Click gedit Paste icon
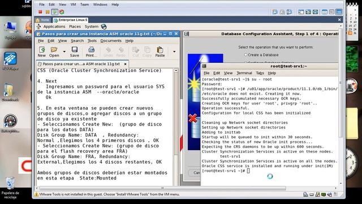The image size is (362, 204). coord(160,52)
